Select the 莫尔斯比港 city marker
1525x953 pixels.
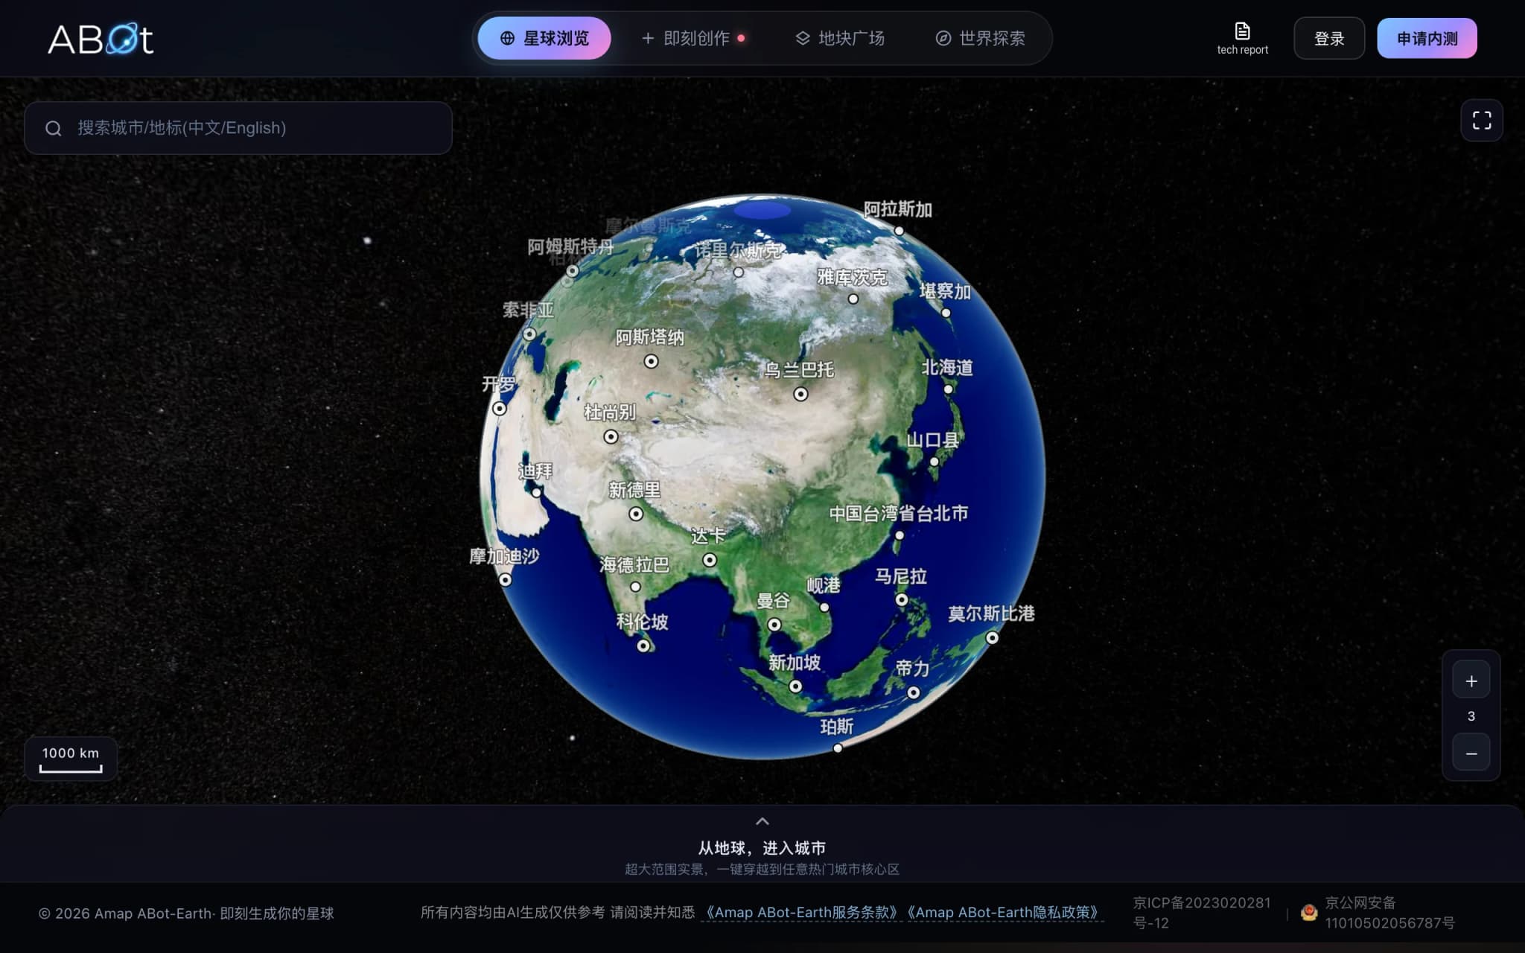click(x=992, y=637)
